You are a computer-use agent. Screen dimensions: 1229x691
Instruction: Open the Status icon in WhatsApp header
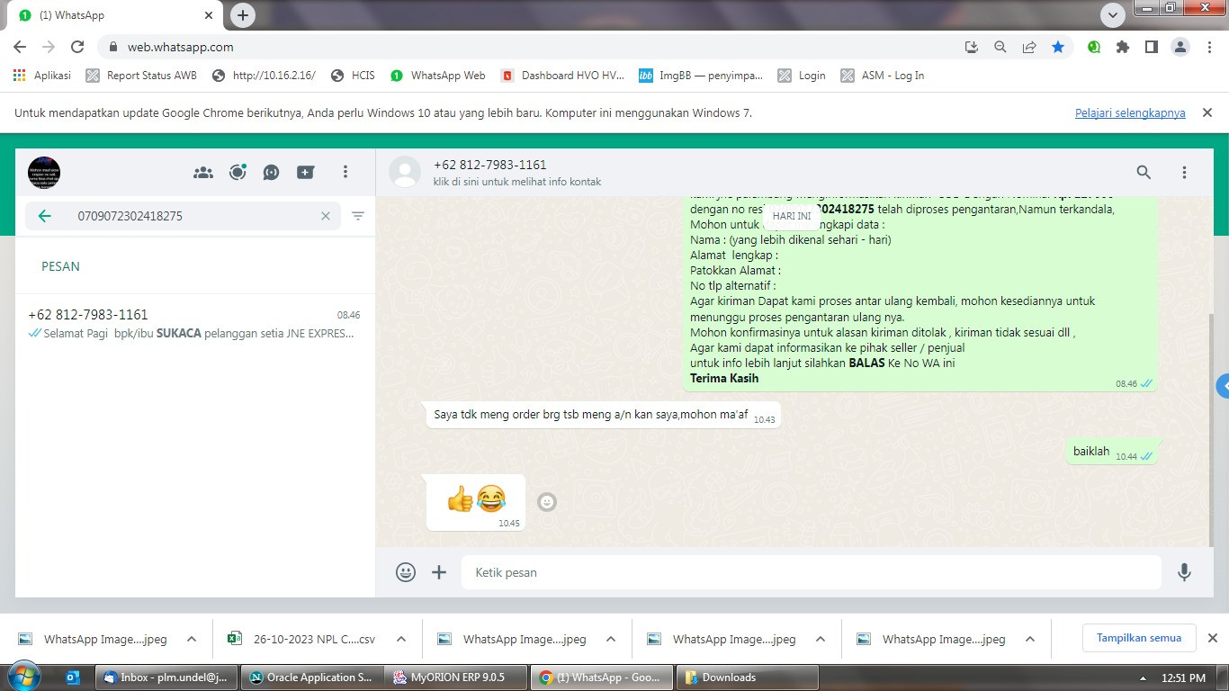[238, 172]
